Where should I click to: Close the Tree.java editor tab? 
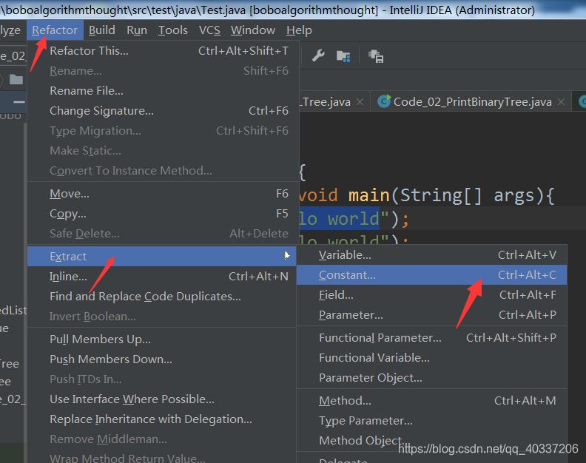click(360, 101)
